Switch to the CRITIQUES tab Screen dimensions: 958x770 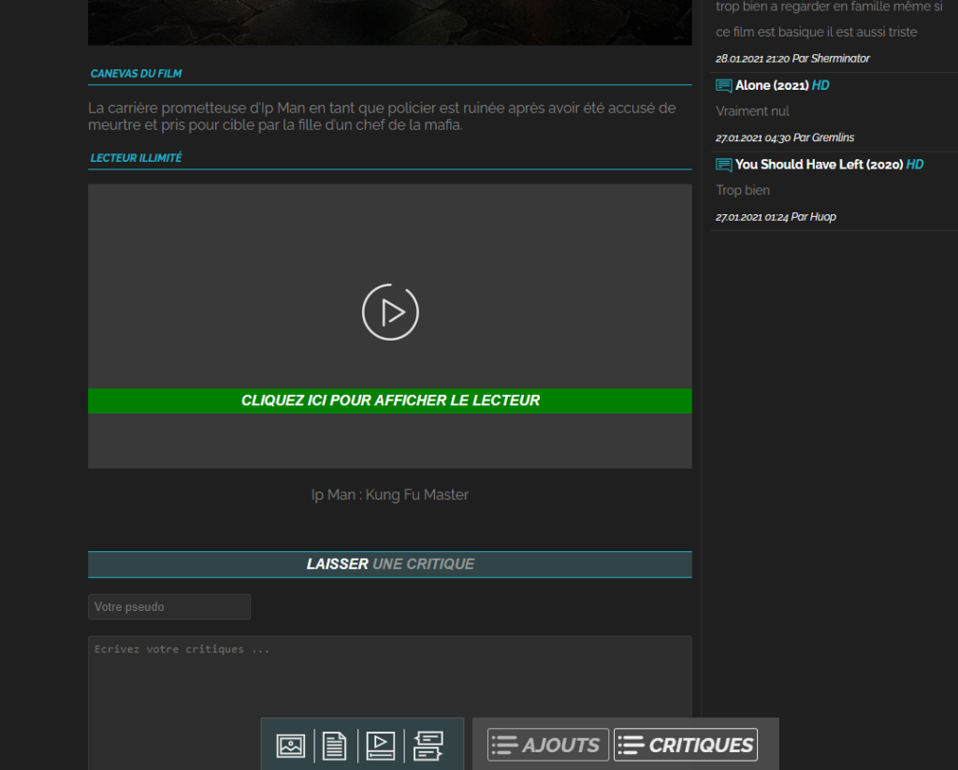click(686, 745)
